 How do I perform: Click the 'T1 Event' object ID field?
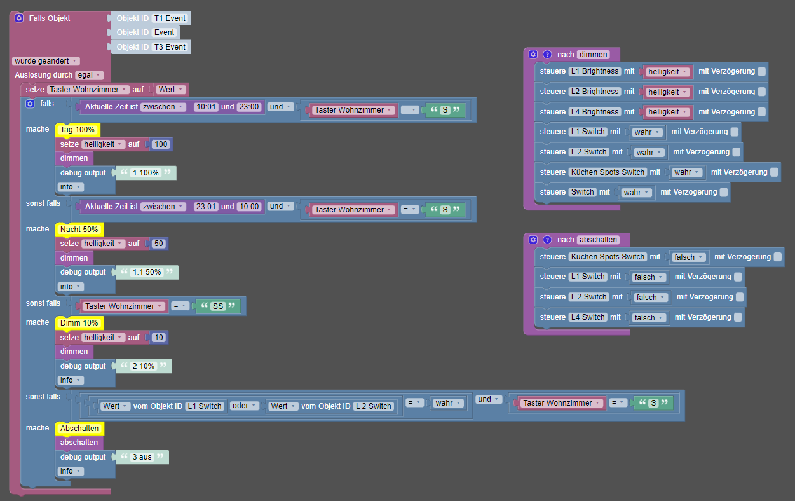(x=170, y=18)
